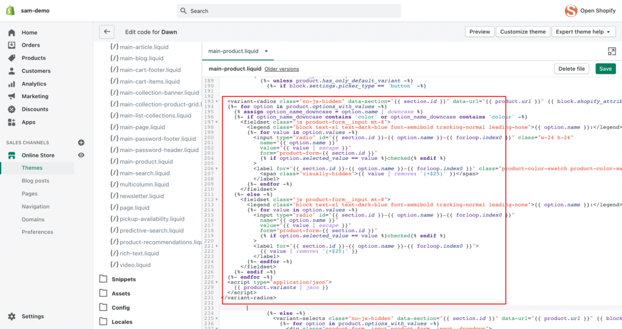Screen dimensions: 622x329
Task: Open Blog posts in the sidebar
Action: 35,181
